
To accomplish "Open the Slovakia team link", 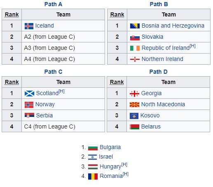I will pos(152,37).
